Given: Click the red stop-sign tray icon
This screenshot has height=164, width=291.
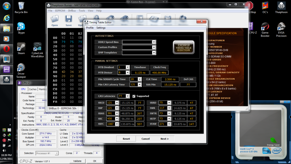Looking at the screenshot, I should pos(4,140).
